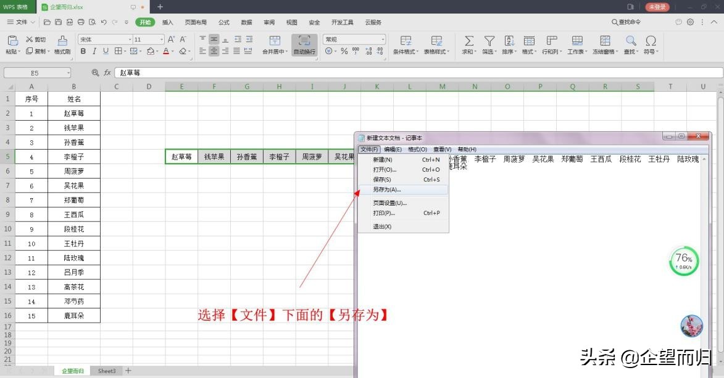Click the Sum (求和) sigma icon
The height and width of the screenshot is (378, 724).
tap(468, 41)
